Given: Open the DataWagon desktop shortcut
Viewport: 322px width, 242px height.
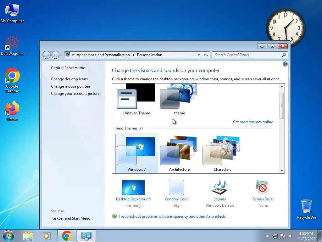Looking at the screenshot, I should click(x=12, y=46).
